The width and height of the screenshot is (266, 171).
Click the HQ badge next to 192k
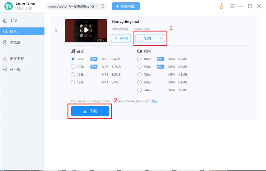(x=94, y=67)
